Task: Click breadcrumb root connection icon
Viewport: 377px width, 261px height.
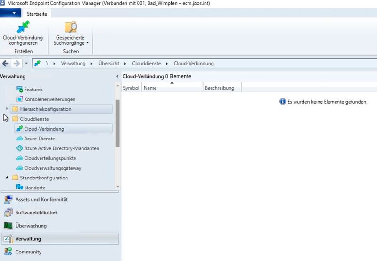Action: (37, 64)
